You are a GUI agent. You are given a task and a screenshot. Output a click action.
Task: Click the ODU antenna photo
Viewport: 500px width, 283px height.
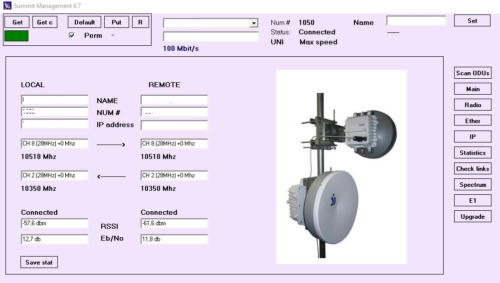(x=341, y=167)
